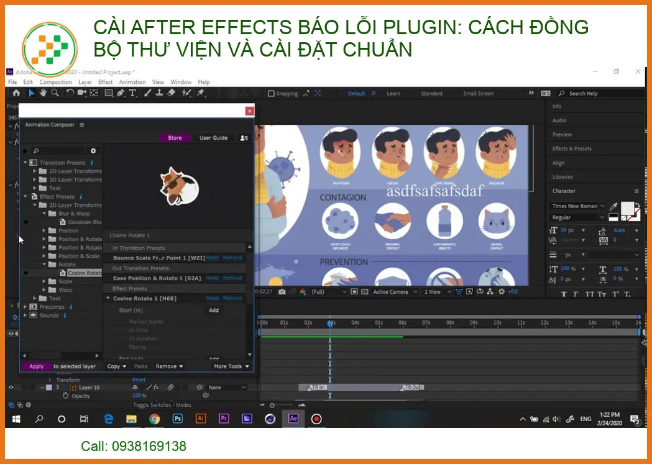652x464 pixels.
Task: Pick color with Character eyedropper
Action: pos(613,206)
